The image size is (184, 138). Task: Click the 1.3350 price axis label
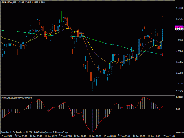[x=179, y=73]
